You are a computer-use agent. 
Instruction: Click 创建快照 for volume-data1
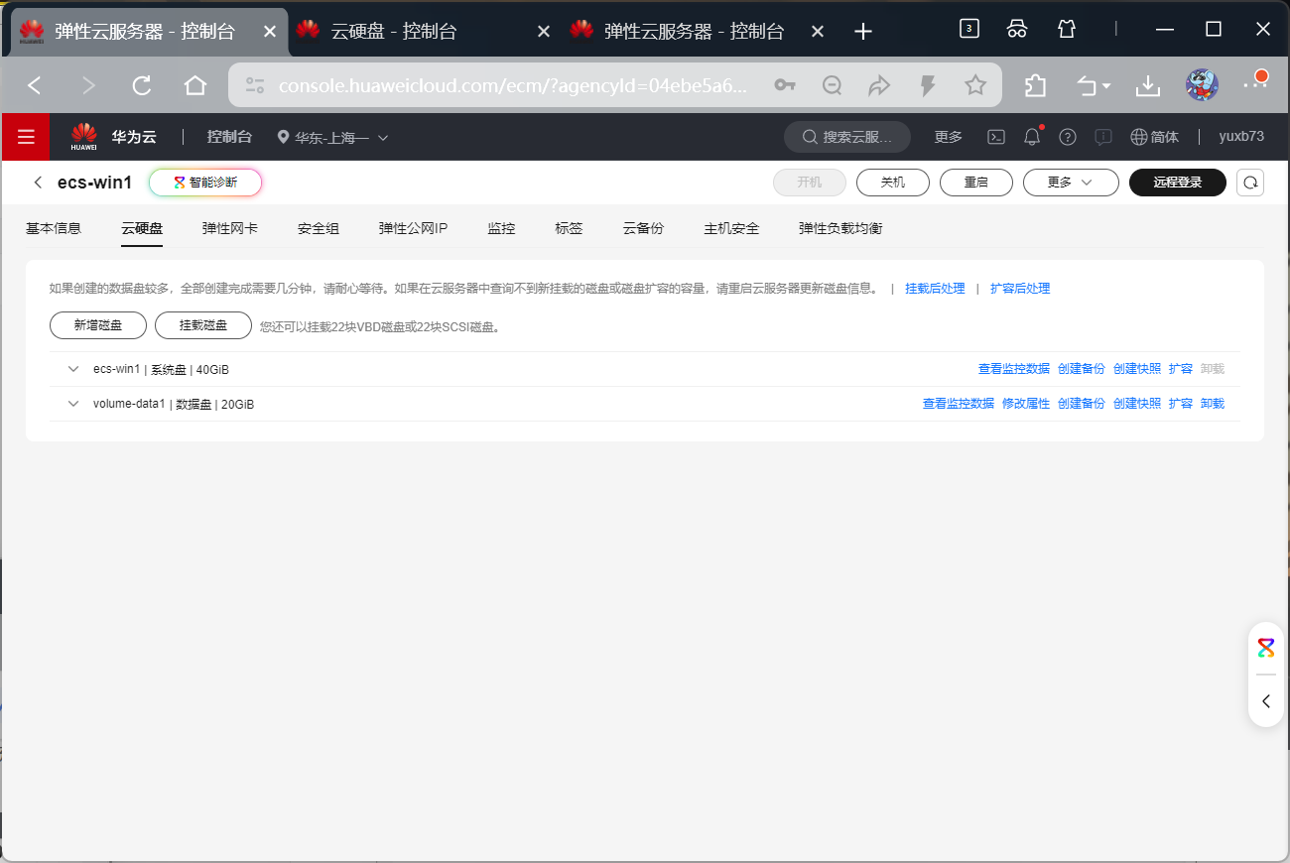click(1137, 404)
